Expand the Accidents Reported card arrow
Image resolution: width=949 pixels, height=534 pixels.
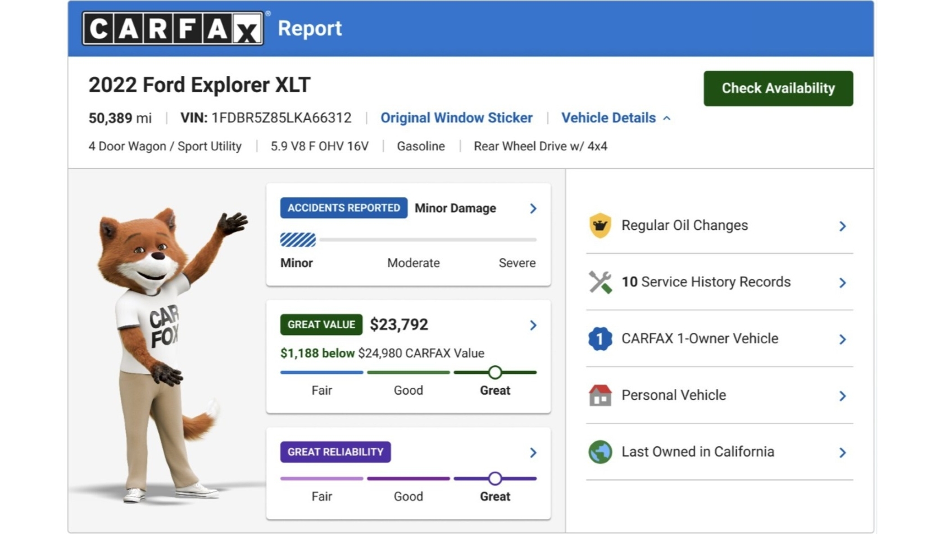coord(533,209)
